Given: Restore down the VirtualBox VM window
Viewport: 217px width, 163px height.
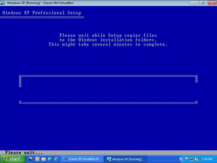Looking at the screenshot, I should coord(203,3).
